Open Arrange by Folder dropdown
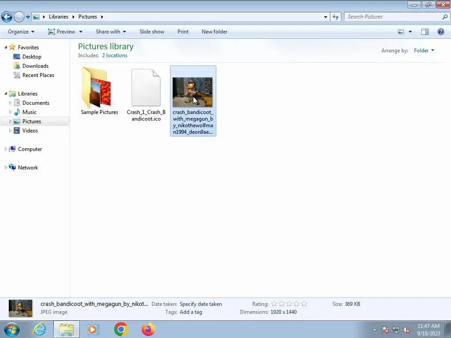 click(x=424, y=51)
